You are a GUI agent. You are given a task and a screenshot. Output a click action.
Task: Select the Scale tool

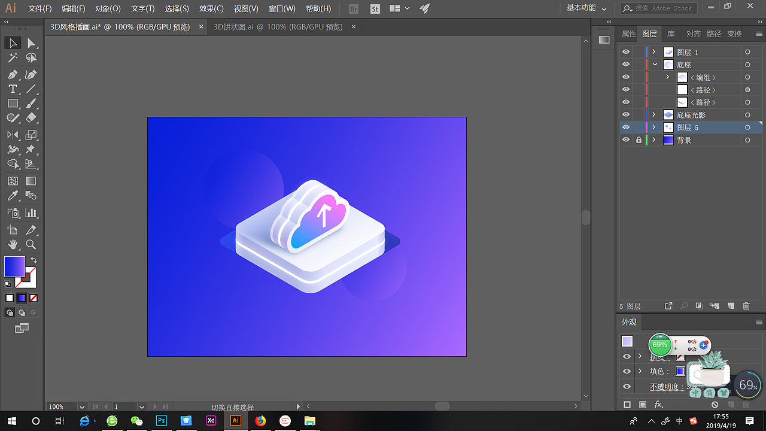[31, 135]
